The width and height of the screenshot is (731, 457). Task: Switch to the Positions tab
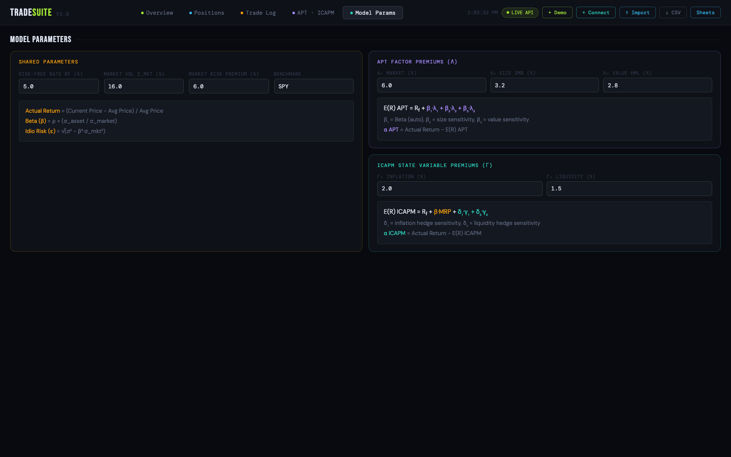(207, 13)
